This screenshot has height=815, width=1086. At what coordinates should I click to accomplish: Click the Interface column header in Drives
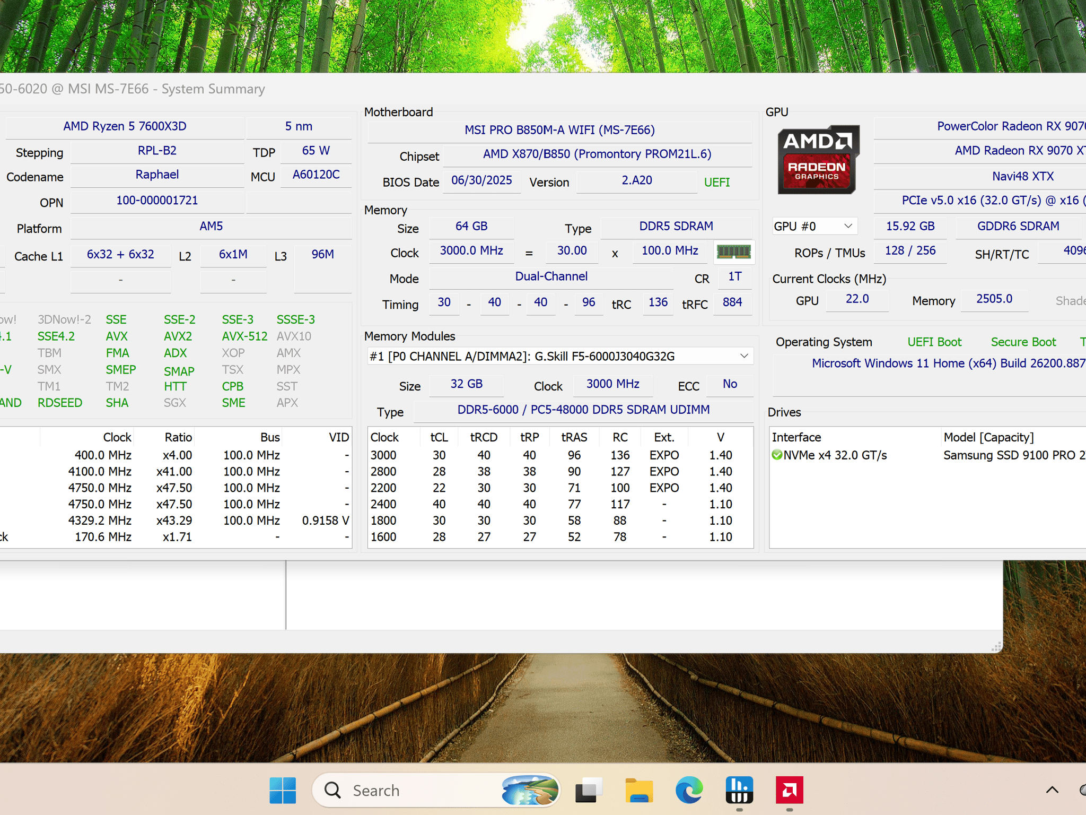tap(855, 437)
